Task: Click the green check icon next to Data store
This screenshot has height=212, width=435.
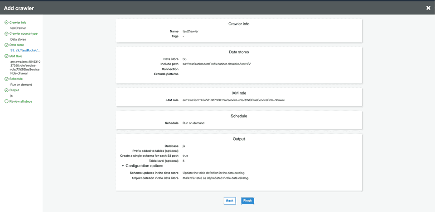Action: (x=6, y=45)
